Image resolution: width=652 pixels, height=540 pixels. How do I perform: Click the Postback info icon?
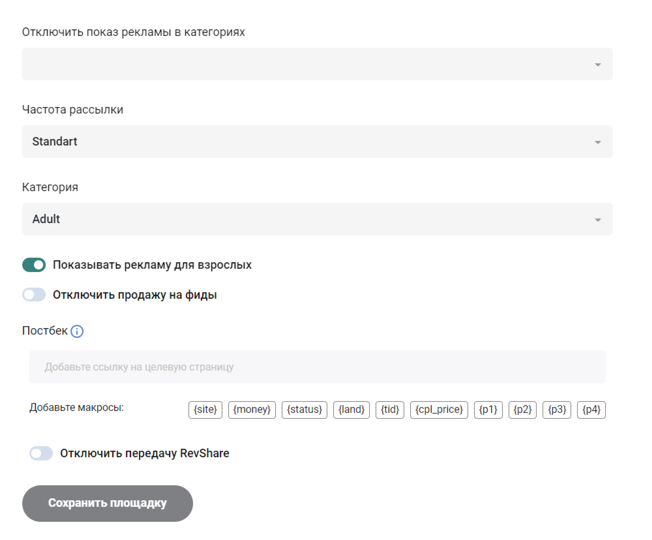[77, 331]
